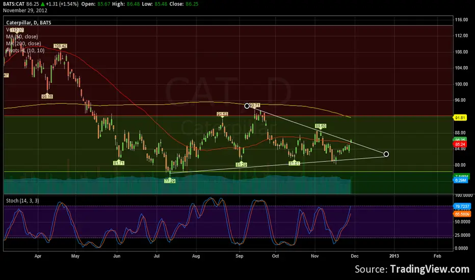This screenshot has height=280, width=475.
Task: Click the orange 65.5809 stochastic value tag
Action: tap(462, 214)
